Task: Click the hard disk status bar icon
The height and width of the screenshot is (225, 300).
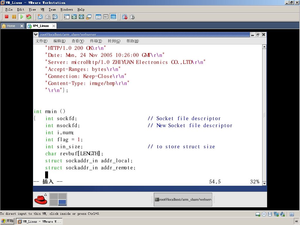Action: [x=258, y=214]
